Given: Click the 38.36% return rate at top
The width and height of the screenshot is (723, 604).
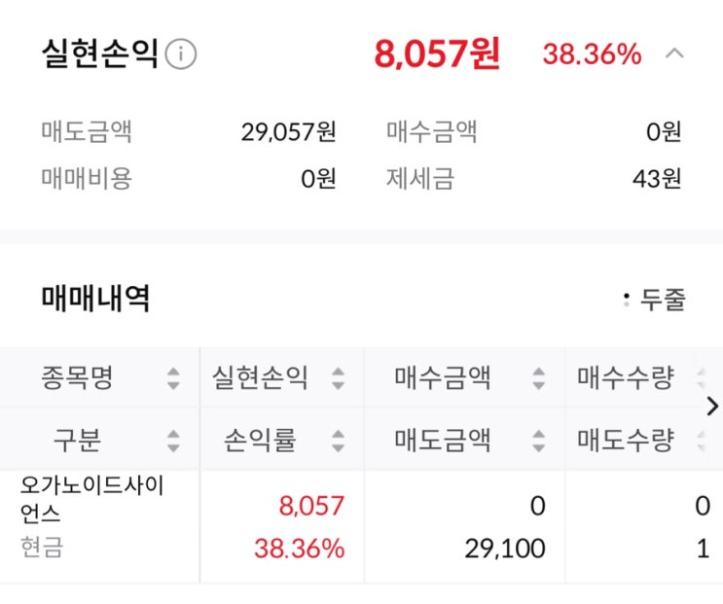Looking at the screenshot, I should 592,54.
